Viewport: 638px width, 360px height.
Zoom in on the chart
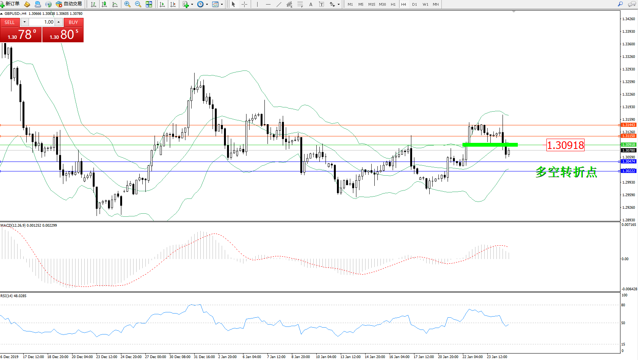coord(127,4)
